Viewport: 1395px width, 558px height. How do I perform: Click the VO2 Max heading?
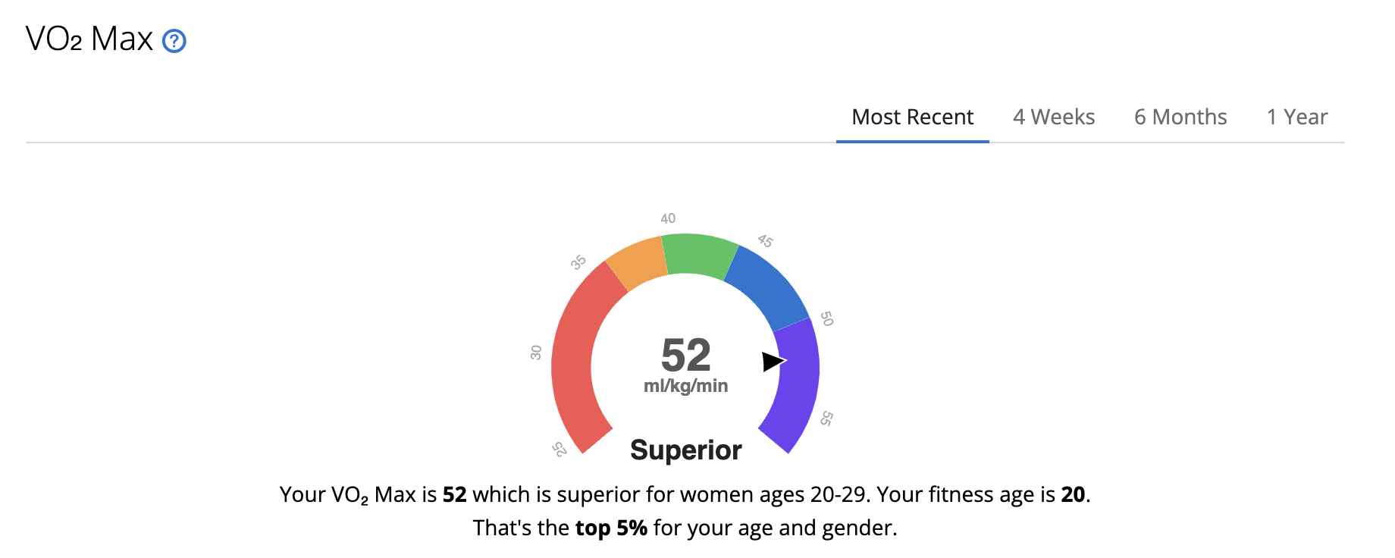(x=89, y=39)
